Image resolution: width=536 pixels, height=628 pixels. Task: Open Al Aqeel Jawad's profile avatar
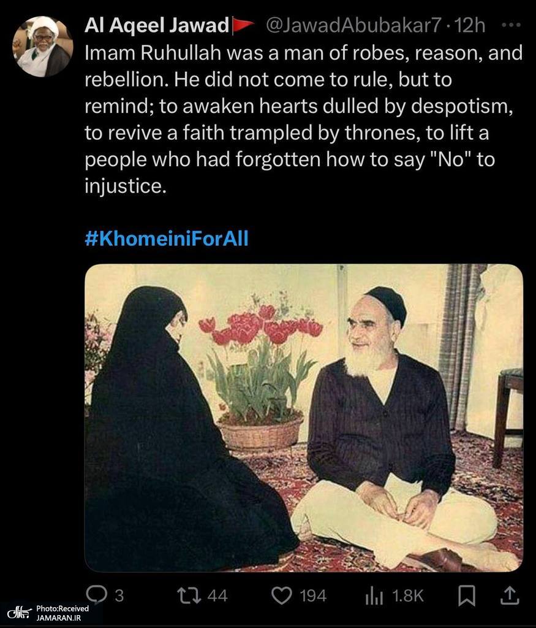click(x=43, y=47)
